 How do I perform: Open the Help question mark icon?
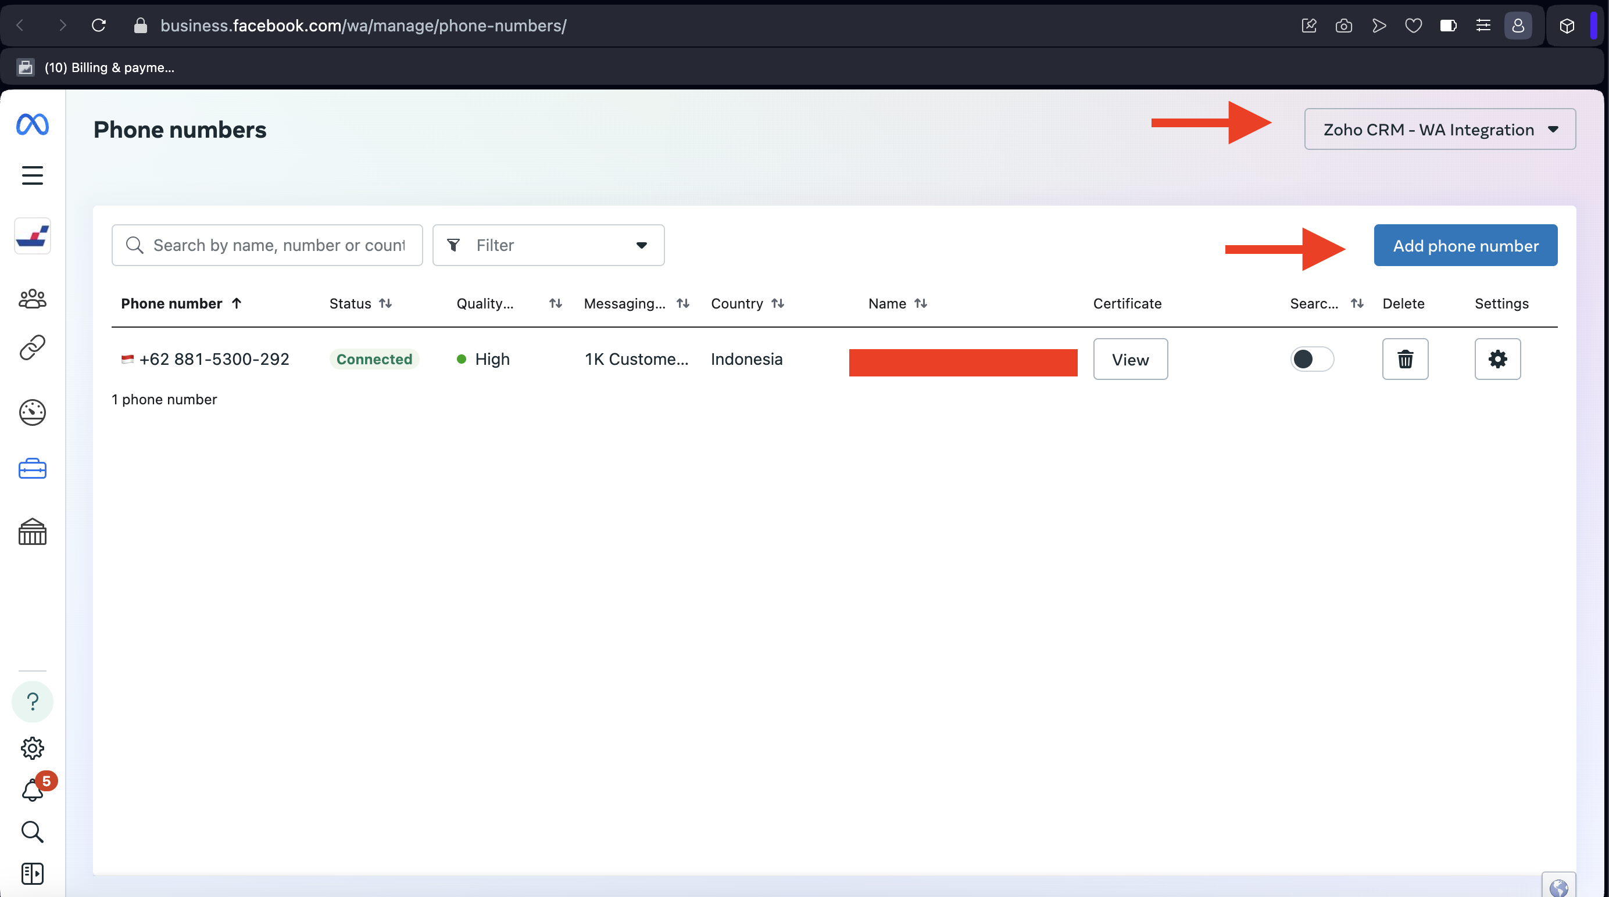[33, 702]
